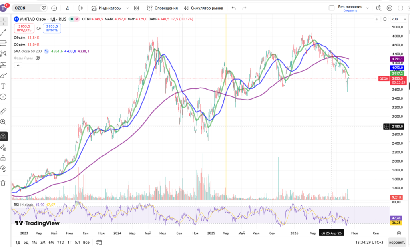410x247 pixels.
Task: Open the RUB currency dropdown
Action: click(x=398, y=19)
